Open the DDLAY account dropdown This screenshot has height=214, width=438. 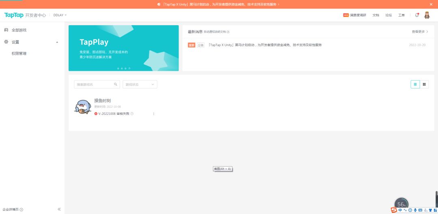pyautogui.click(x=60, y=15)
